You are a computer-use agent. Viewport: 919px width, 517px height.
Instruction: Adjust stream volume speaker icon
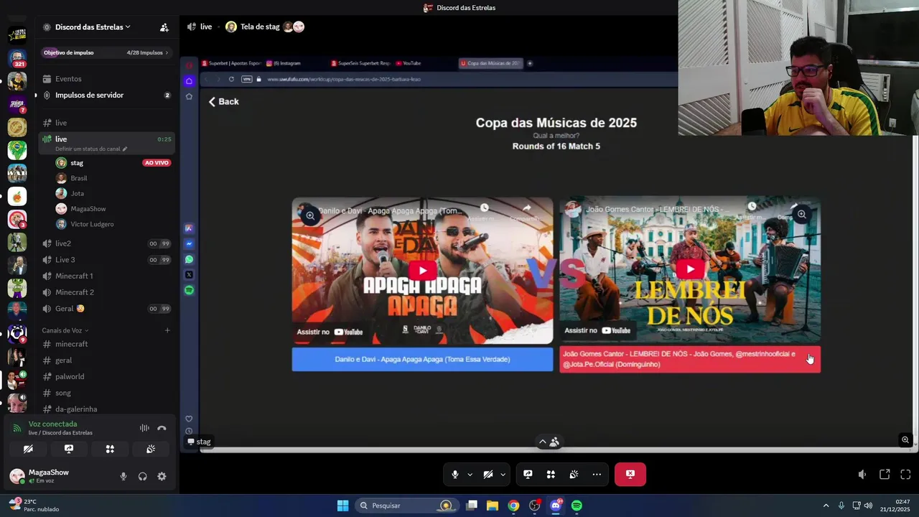coord(862,475)
